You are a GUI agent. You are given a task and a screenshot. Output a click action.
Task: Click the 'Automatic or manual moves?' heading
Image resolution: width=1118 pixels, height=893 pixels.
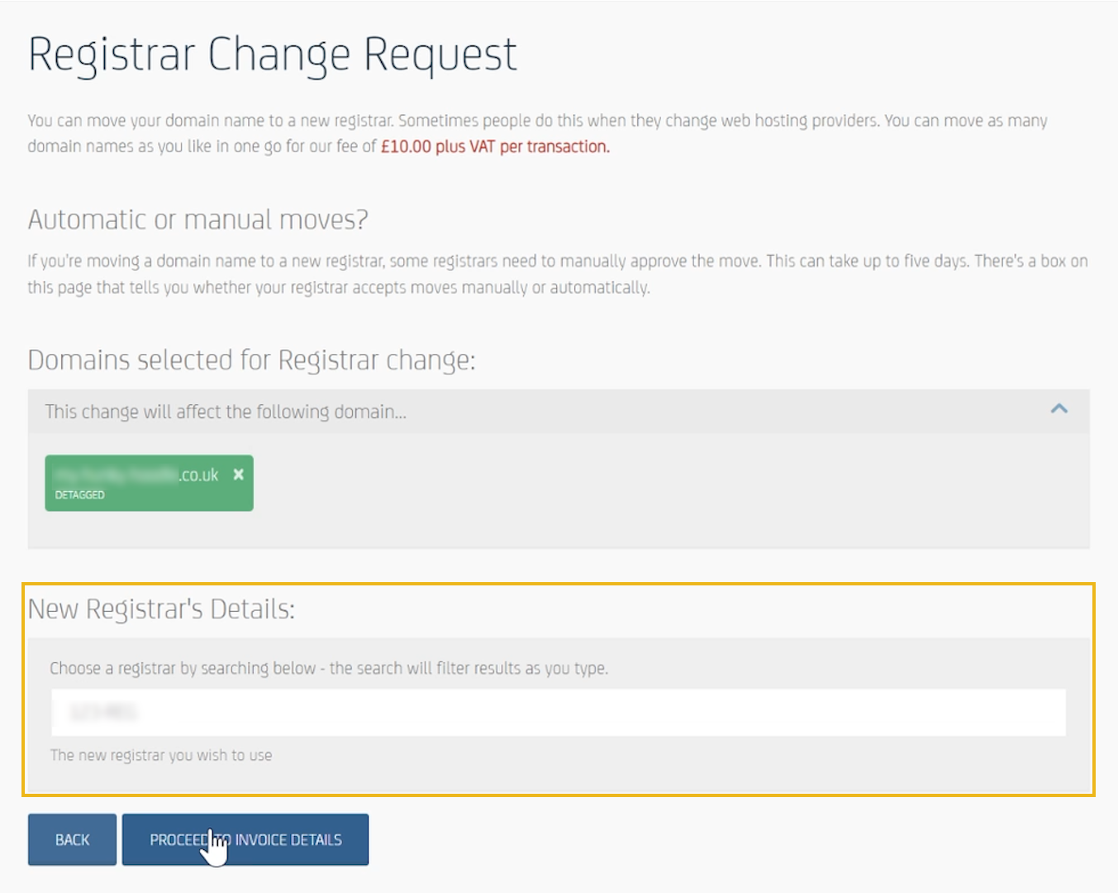pos(197,220)
